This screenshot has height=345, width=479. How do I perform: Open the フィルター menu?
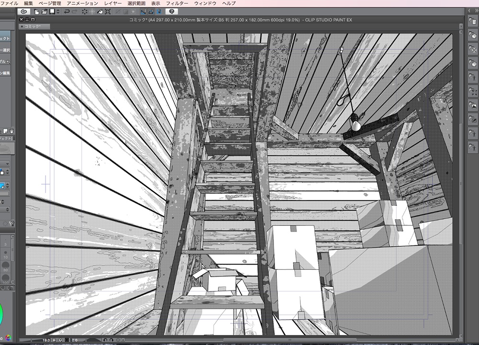[179, 3]
